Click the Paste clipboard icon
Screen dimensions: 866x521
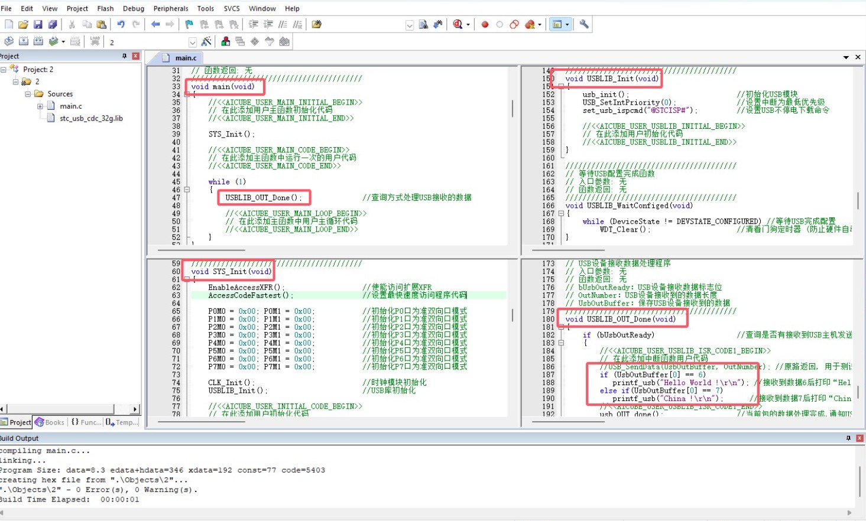tap(101, 24)
